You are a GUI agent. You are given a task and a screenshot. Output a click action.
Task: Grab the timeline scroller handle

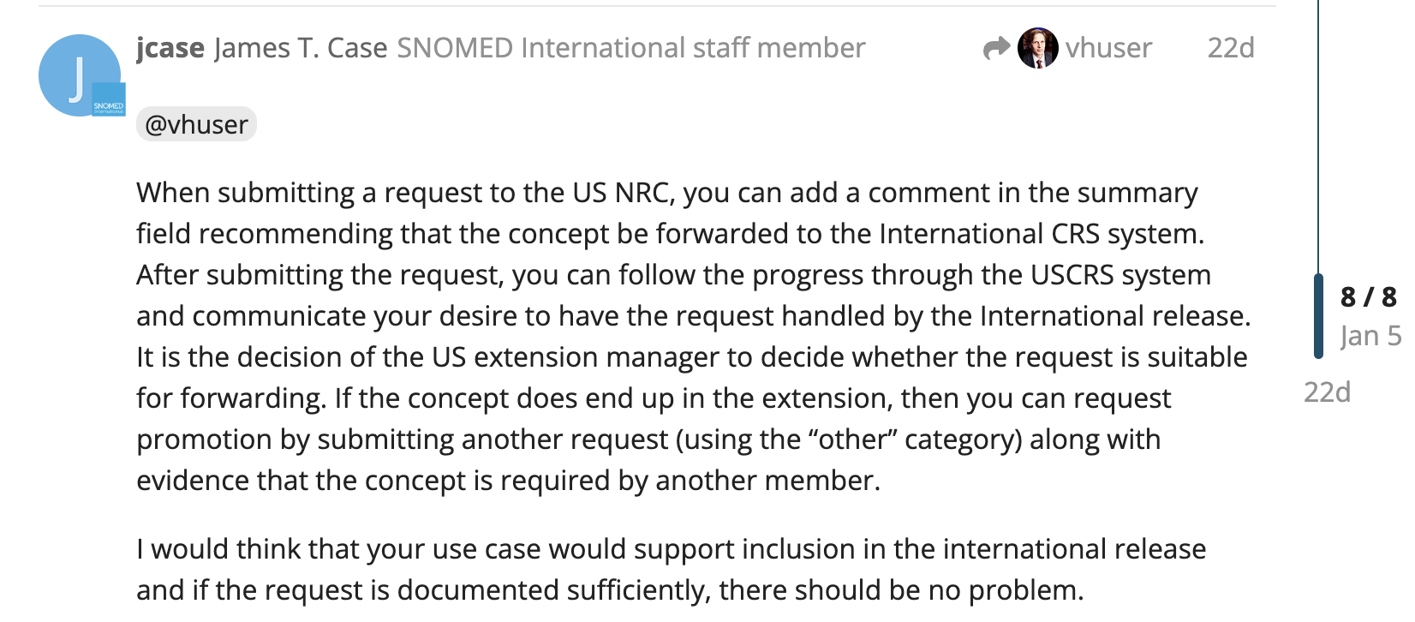click(x=1318, y=315)
